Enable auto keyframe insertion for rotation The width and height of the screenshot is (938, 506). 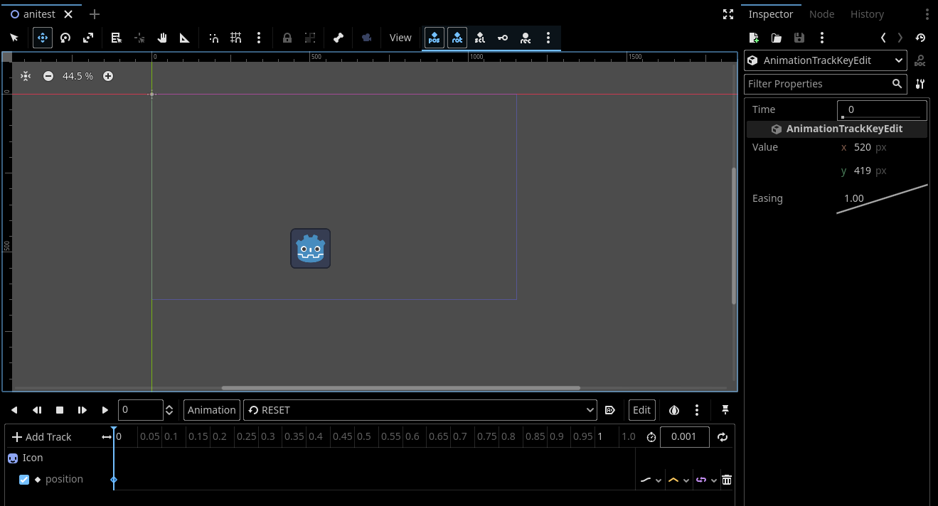457,38
